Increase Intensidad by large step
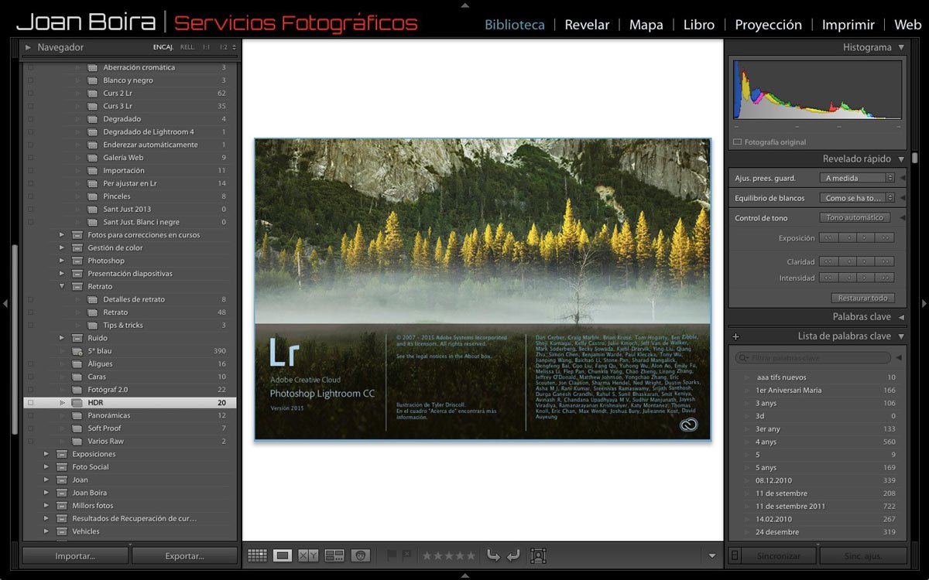Viewport: 929px width, 580px height. 886,278
